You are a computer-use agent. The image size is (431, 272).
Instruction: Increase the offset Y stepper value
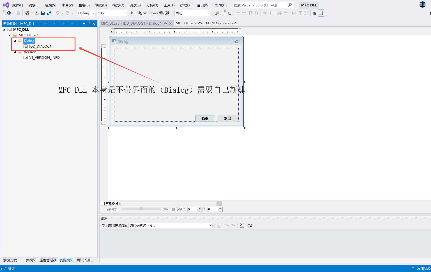click(x=220, y=208)
